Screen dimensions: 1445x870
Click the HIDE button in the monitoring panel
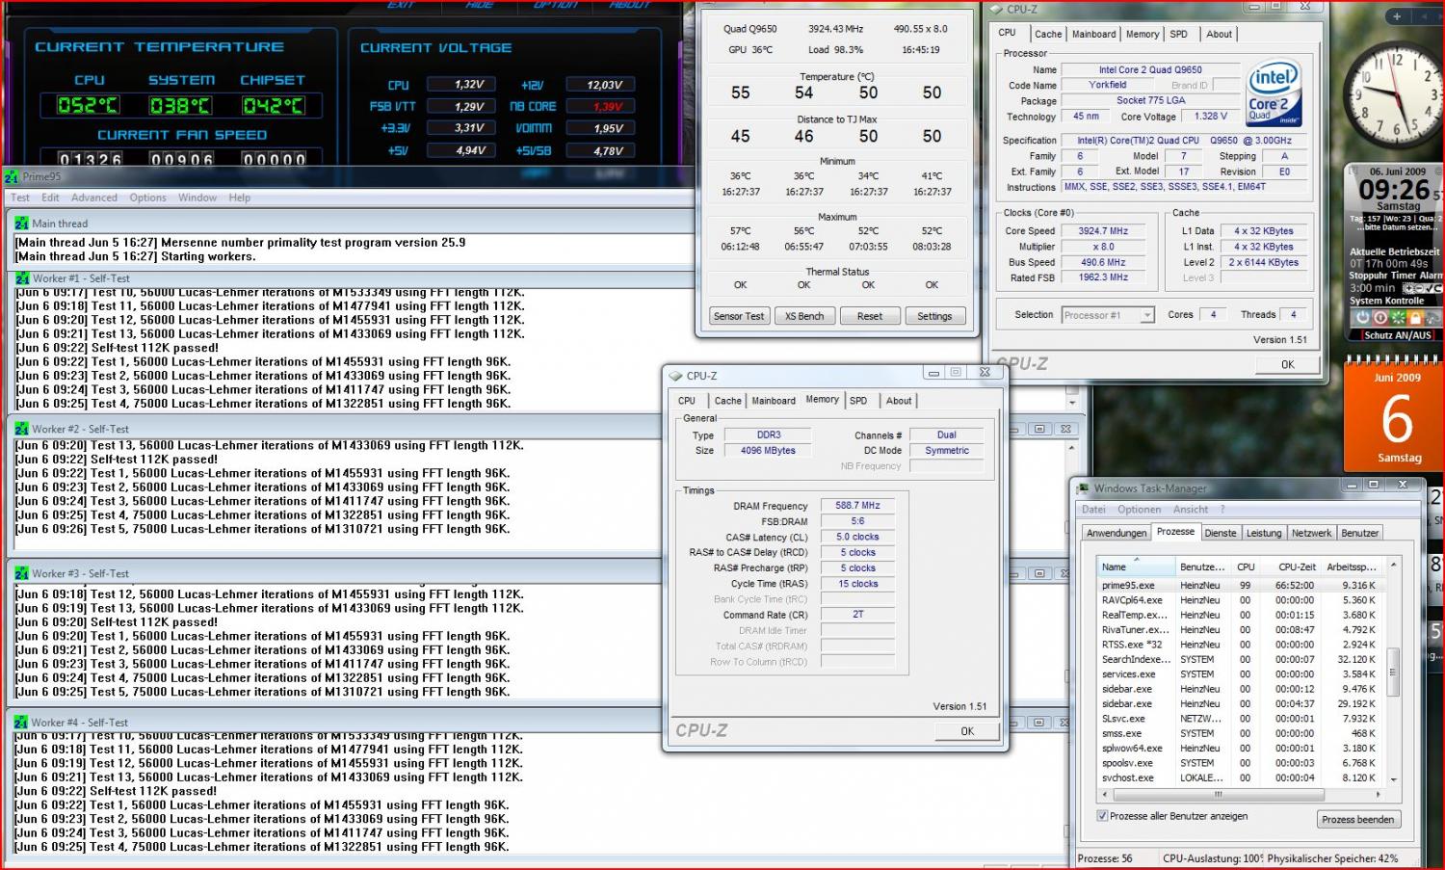[x=479, y=5]
